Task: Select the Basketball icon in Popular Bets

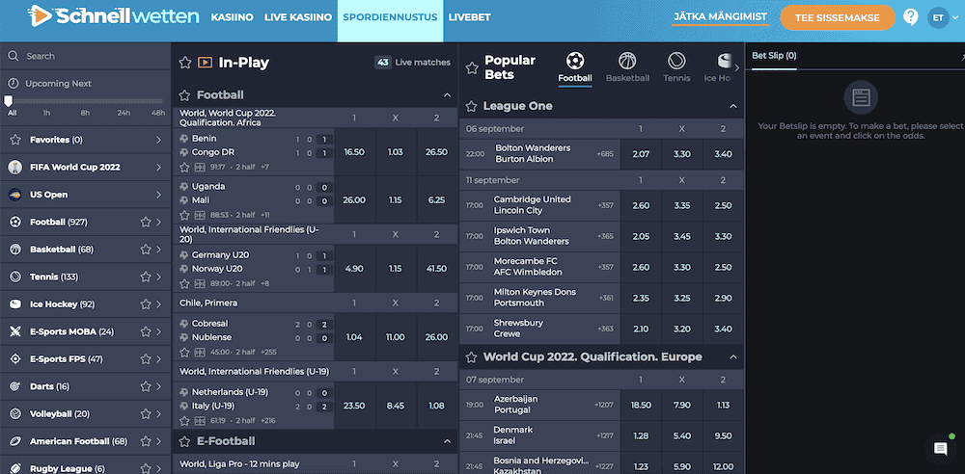Action: tap(627, 61)
